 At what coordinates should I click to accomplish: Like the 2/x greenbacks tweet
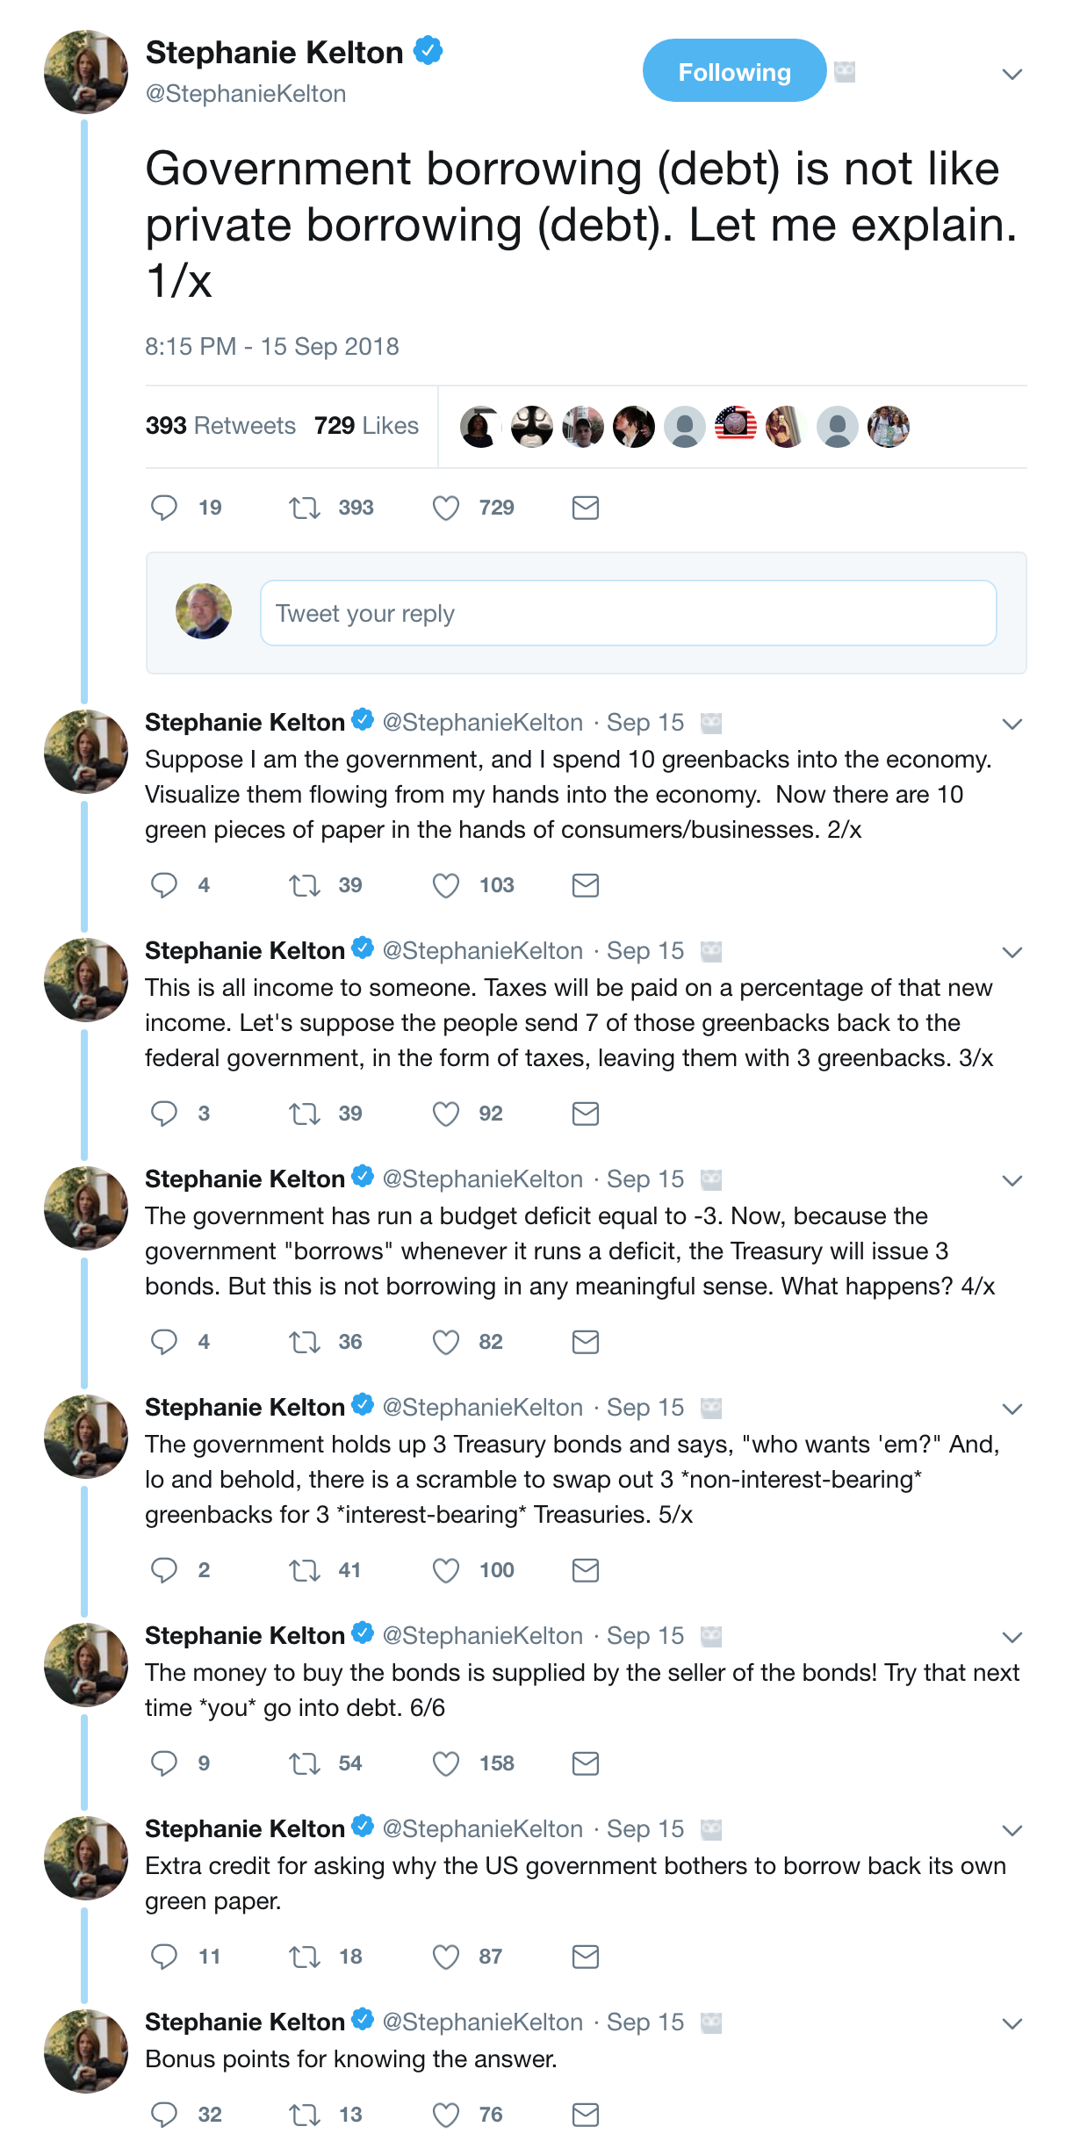(446, 885)
